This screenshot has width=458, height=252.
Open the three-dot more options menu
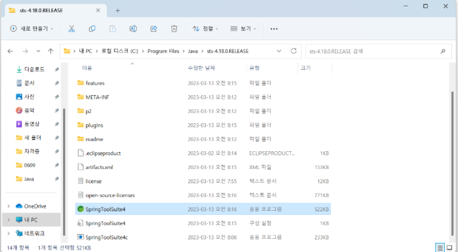274,29
